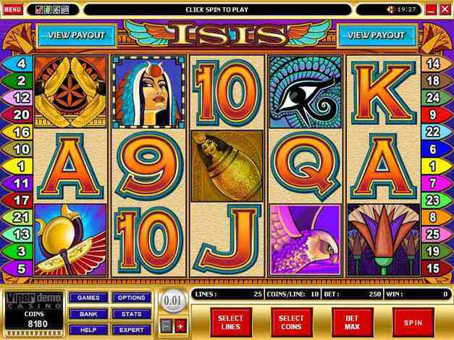Select payline 14 marker on right side
The image size is (454, 340).
point(435,64)
